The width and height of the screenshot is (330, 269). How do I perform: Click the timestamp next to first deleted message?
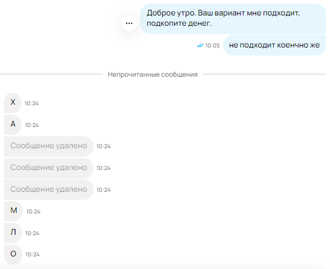tap(104, 146)
